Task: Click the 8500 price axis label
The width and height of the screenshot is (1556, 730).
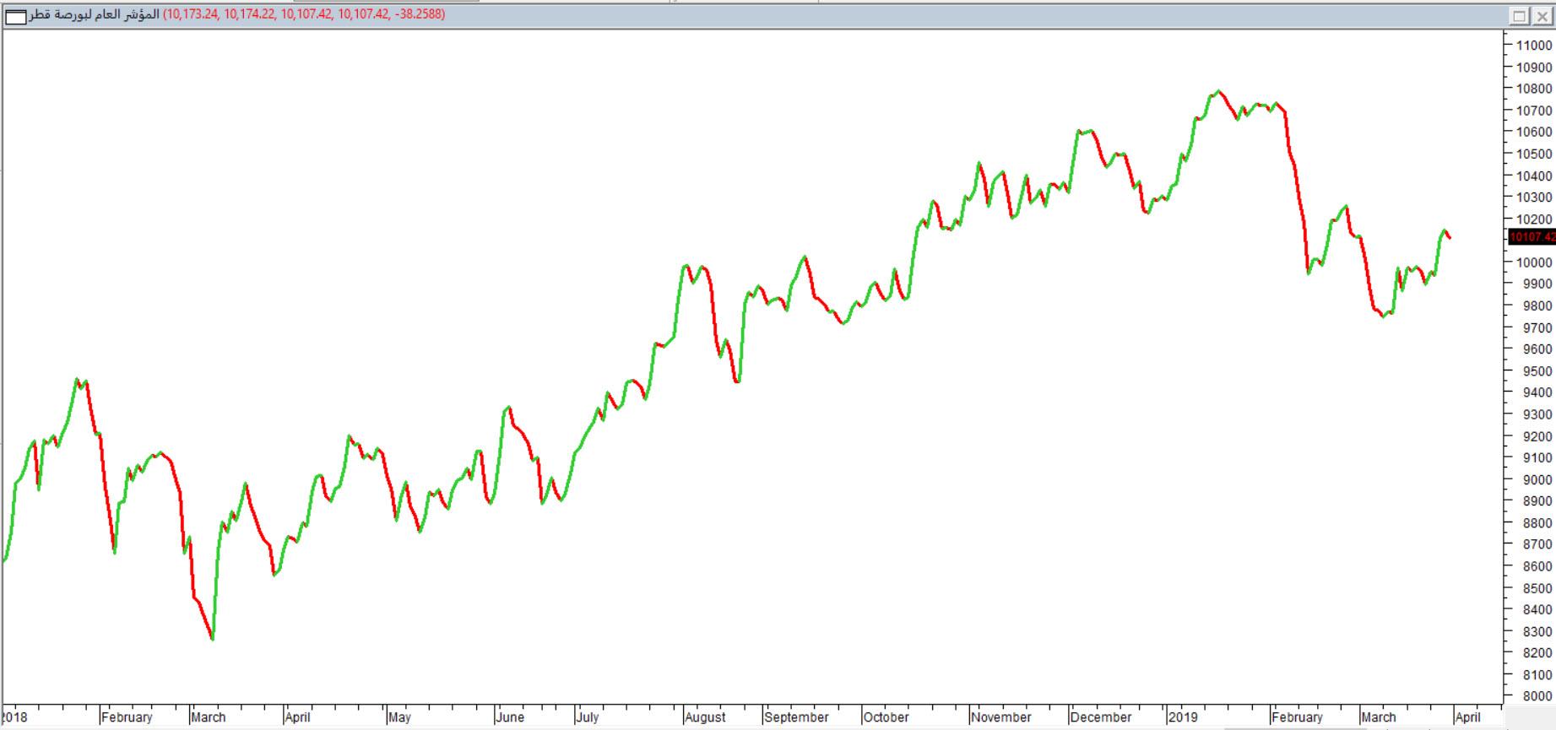Action: (x=1537, y=588)
